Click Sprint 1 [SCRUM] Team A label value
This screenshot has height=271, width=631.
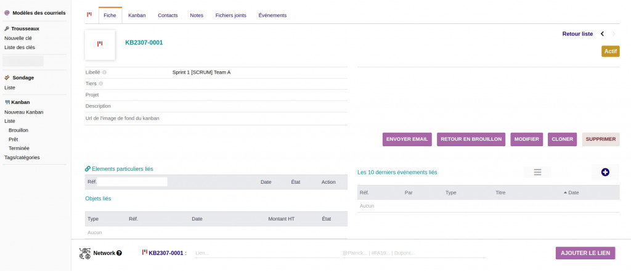tap(202, 73)
